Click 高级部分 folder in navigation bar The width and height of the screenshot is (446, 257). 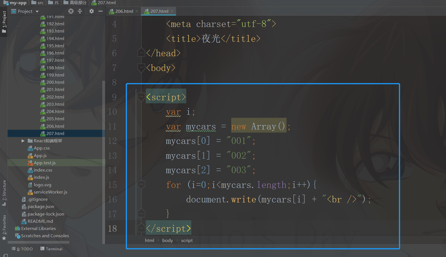click(75, 3)
